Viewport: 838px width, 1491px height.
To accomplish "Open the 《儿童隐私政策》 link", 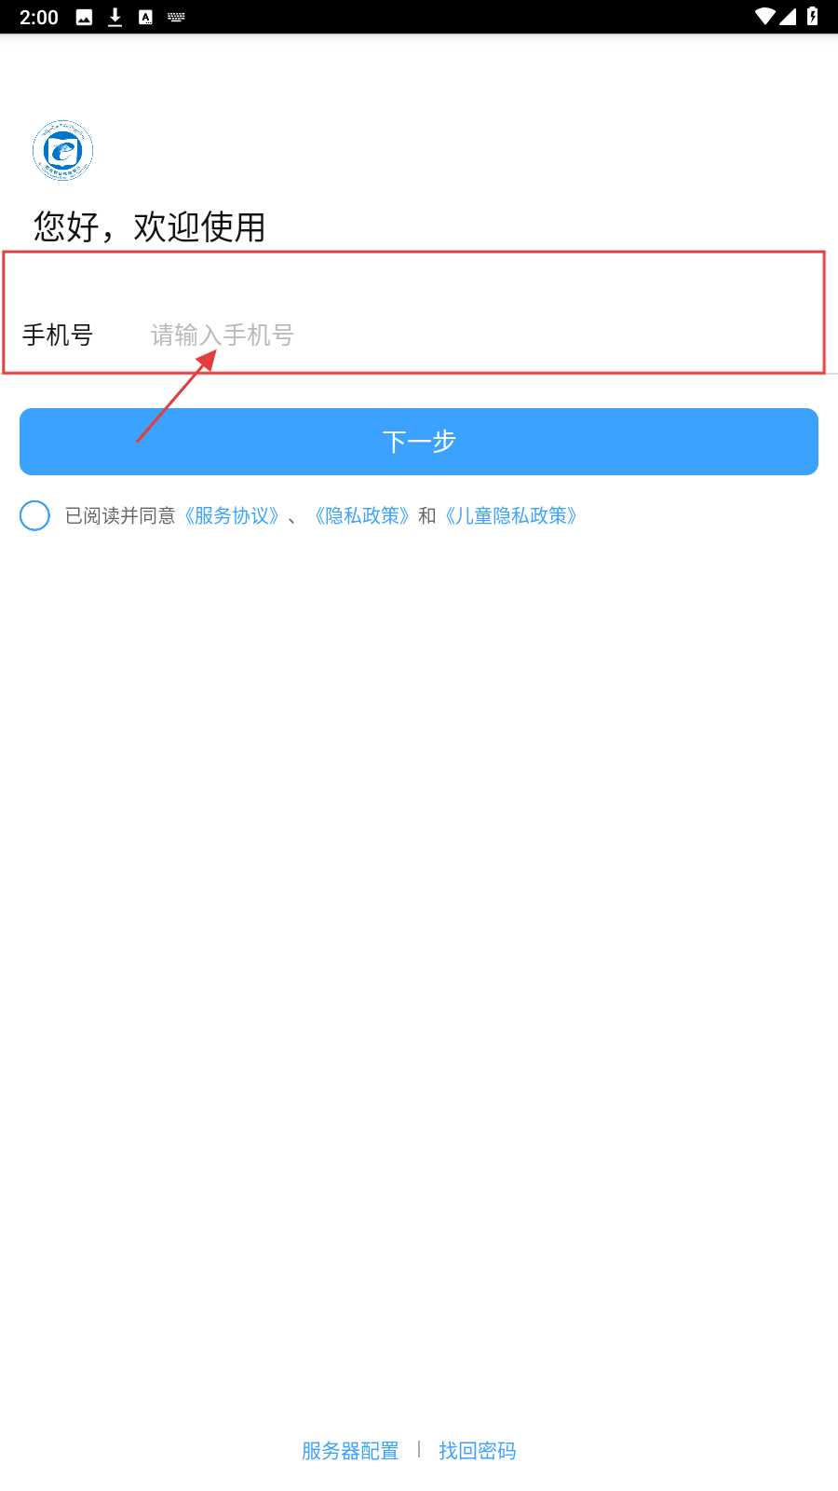I will click(511, 515).
